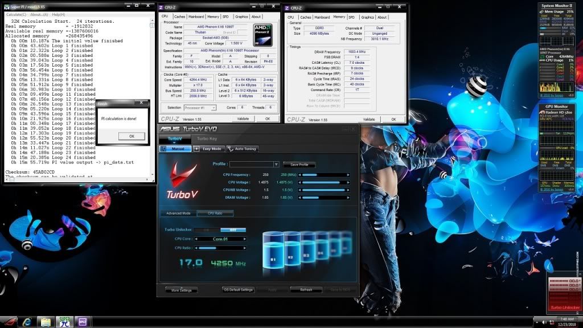Open Internet Explorer from the taskbar
This screenshot has width=583, height=328.
point(27,322)
